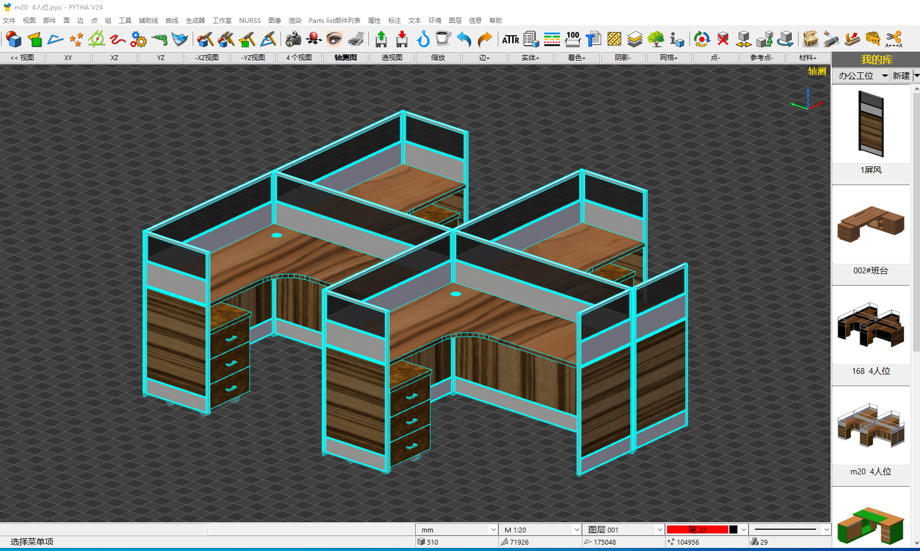This screenshot has width=920, height=551.
Task: Pick the red freehand curve icon
Action: 118,39
